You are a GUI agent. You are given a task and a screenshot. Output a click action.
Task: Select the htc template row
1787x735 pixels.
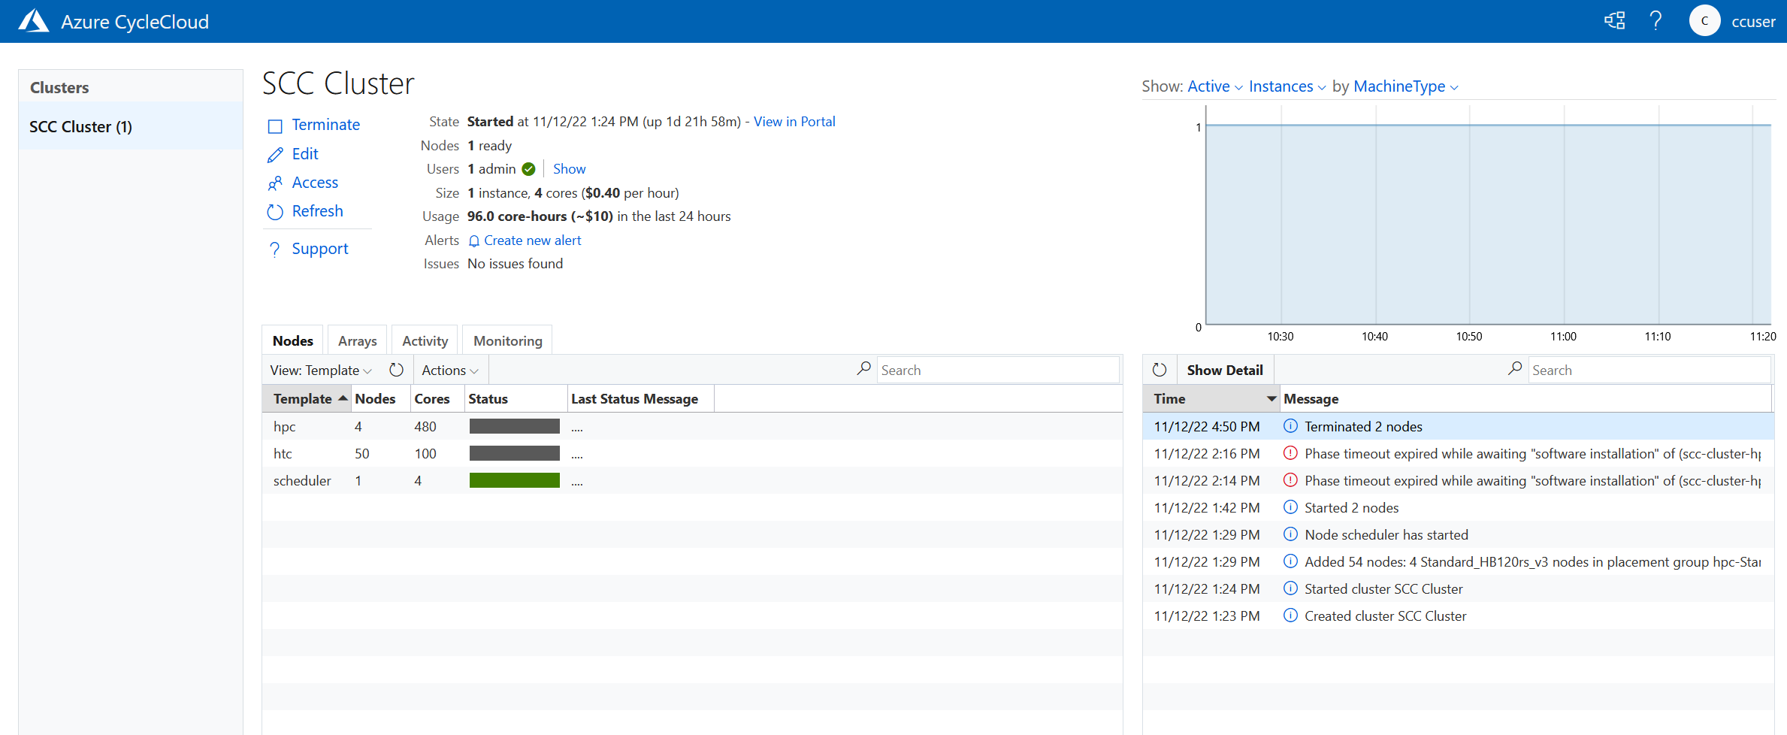point(692,453)
